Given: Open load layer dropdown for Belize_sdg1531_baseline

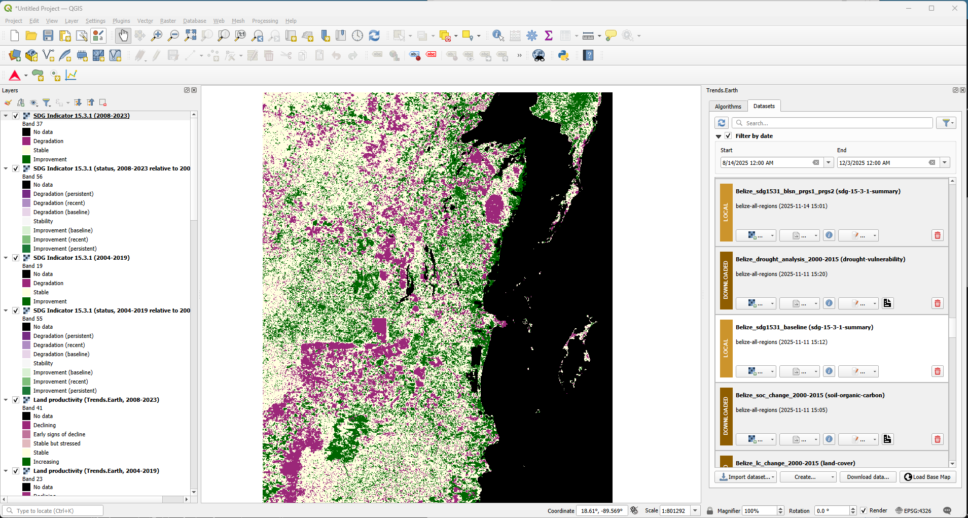Looking at the screenshot, I should [x=756, y=371].
